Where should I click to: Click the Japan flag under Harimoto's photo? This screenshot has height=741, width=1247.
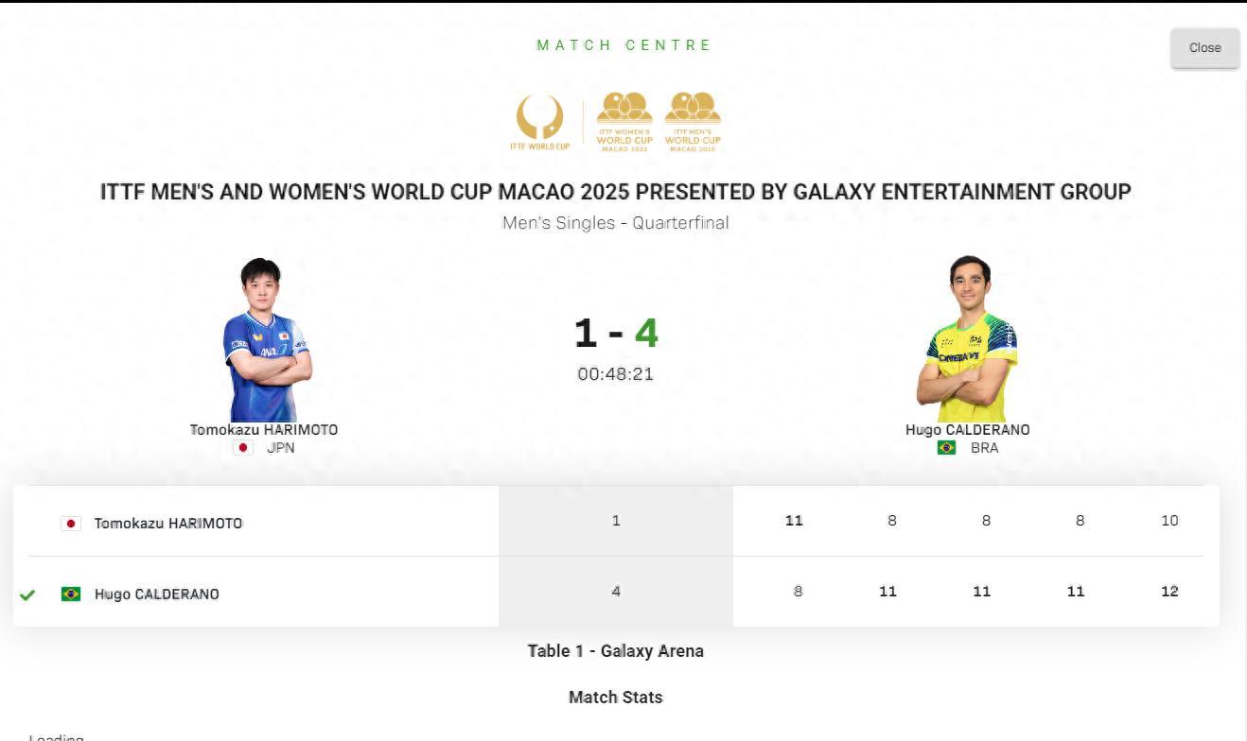pyautogui.click(x=243, y=448)
